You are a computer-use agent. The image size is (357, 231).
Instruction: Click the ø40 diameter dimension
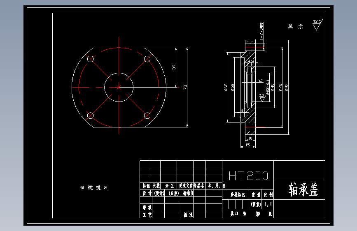click(x=273, y=87)
